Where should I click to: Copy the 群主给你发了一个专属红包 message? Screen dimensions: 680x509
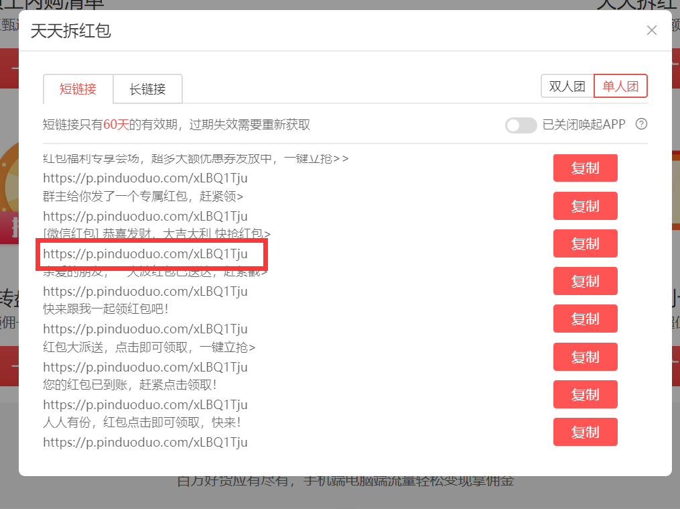pos(585,206)
